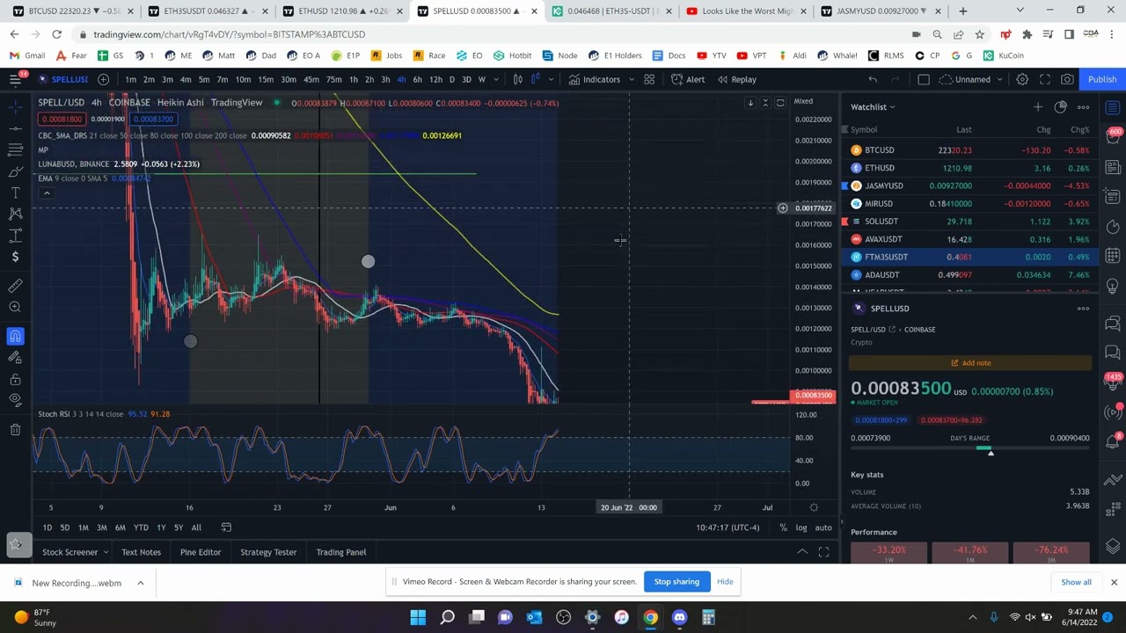
Task: Click Show all downloads
Action: [1076, 582]
